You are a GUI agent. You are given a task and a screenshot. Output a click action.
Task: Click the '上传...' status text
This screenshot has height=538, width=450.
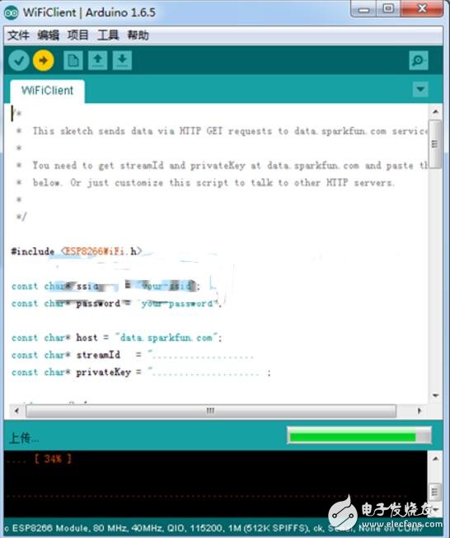[24, 438]
